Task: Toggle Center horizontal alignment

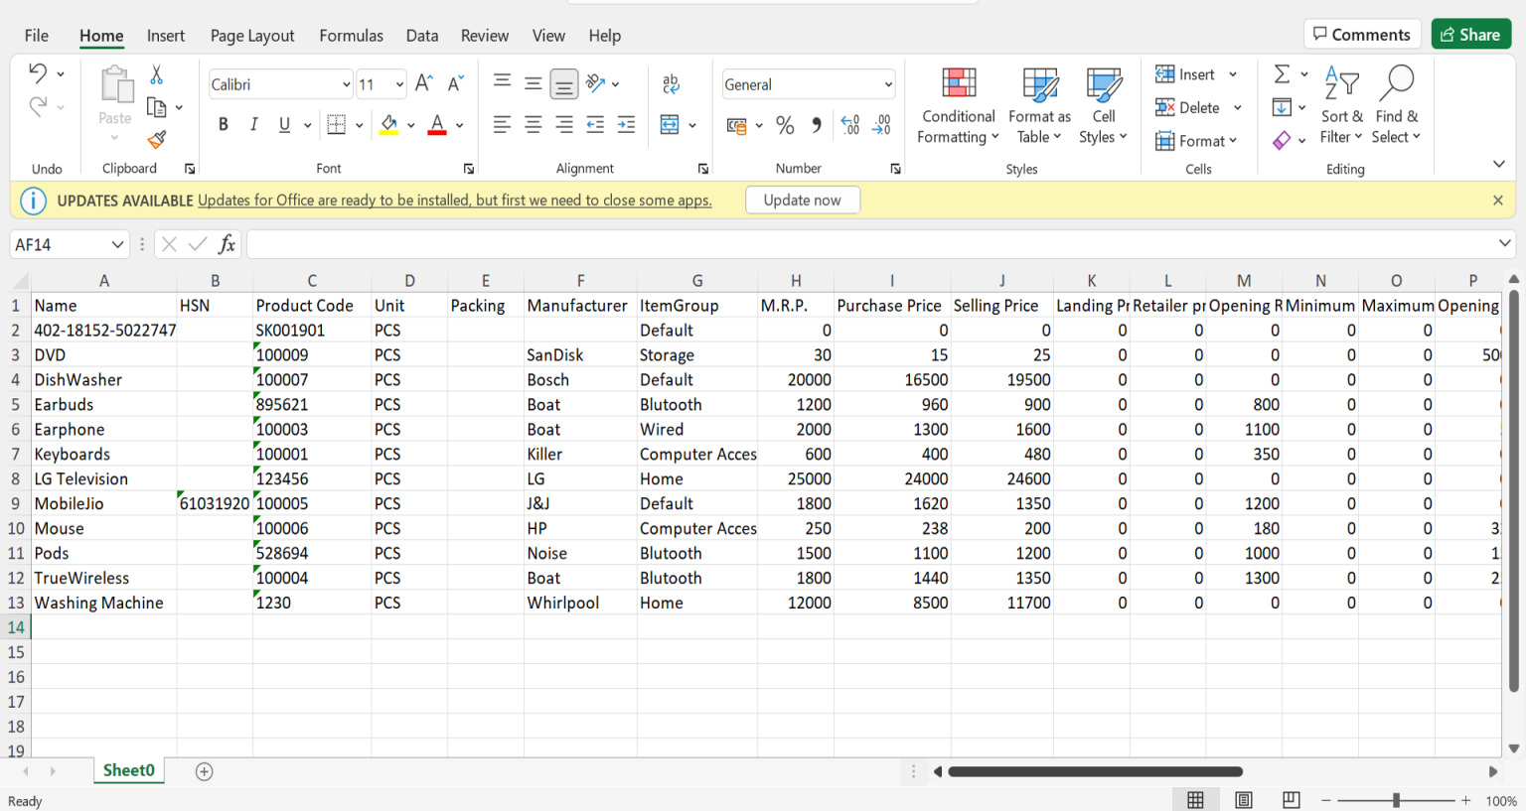Action: 534,124
